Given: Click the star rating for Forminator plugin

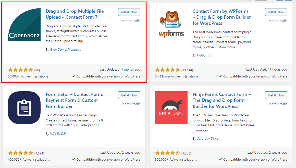Looking at the screenshot, I should coord(21,153).
